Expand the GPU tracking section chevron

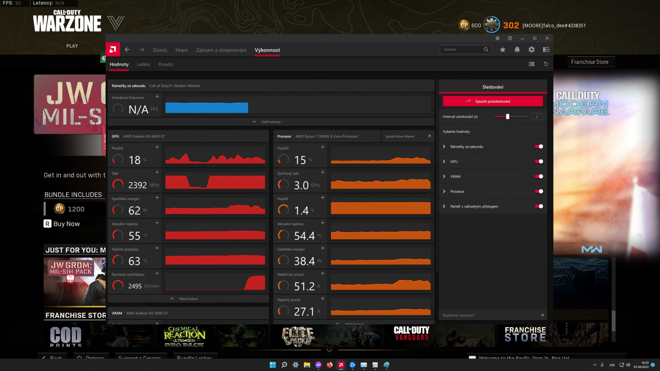tap(444, 161)
